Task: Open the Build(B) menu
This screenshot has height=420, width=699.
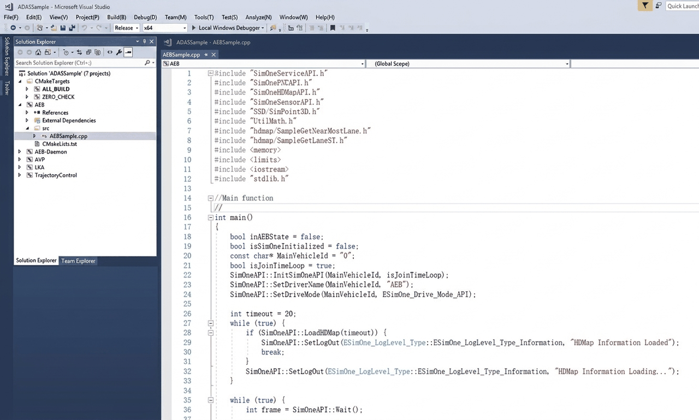Action: pos(117,17)
